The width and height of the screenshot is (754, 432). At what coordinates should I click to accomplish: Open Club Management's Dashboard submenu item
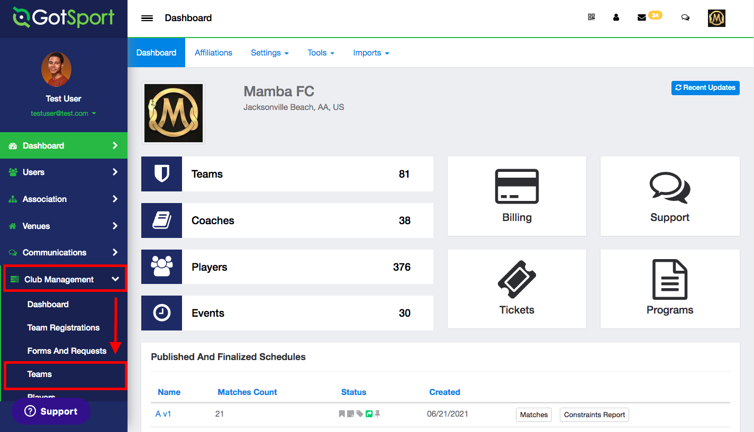coord(48,305)
